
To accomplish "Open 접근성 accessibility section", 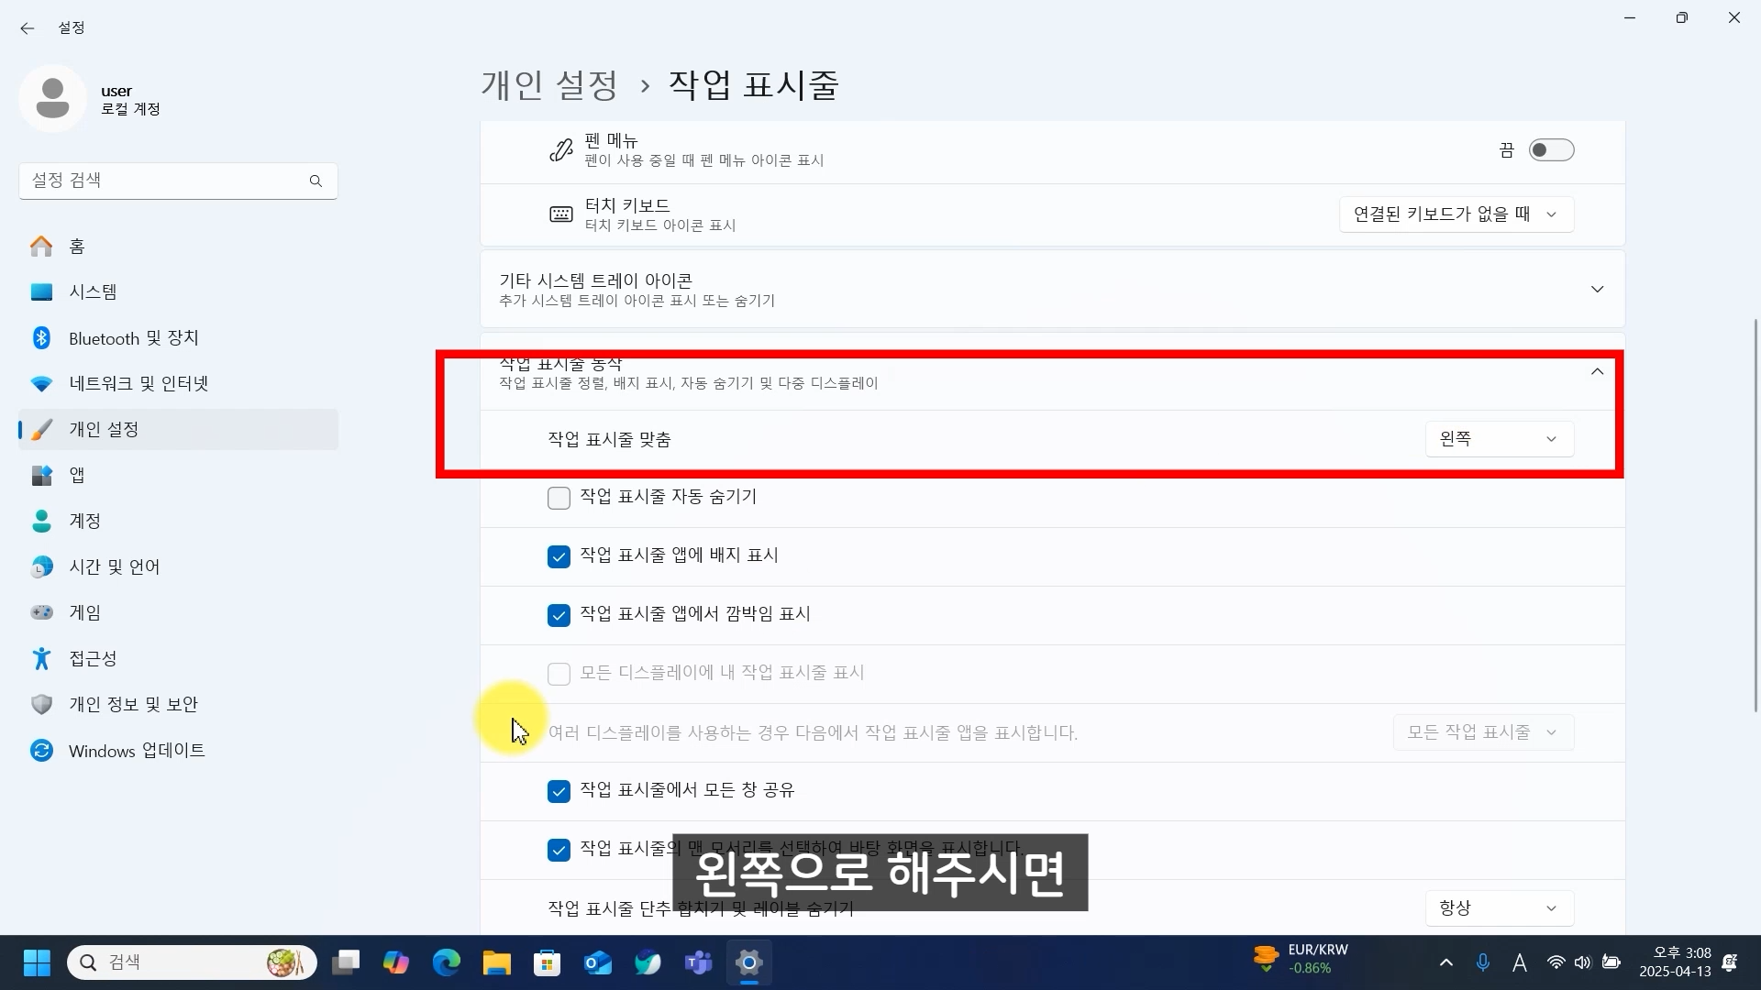I will 93,658.
